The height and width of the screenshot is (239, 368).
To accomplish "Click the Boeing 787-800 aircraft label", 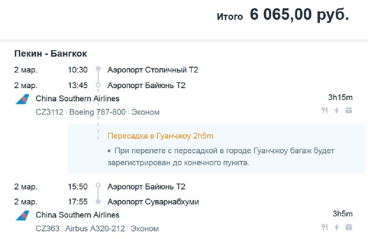I will pos(97,112).
